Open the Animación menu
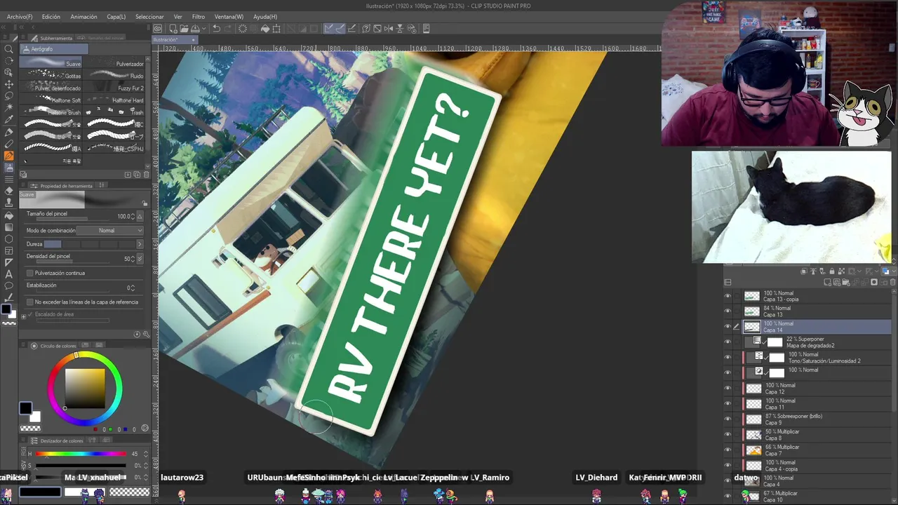This screenshot has width=898, height=505. tap(84, 16)
